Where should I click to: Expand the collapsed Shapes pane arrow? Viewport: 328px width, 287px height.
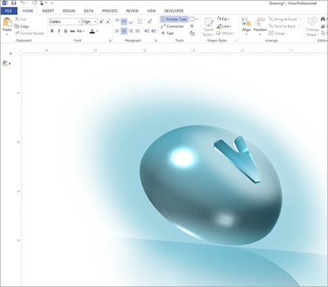click(10, 53)
